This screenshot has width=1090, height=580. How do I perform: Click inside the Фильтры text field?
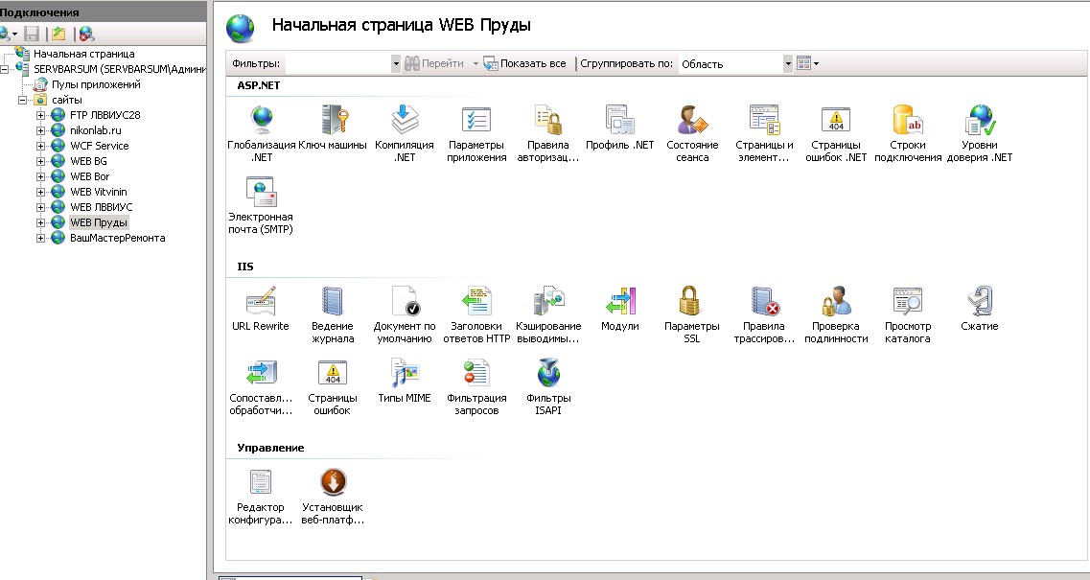point(338,63)
